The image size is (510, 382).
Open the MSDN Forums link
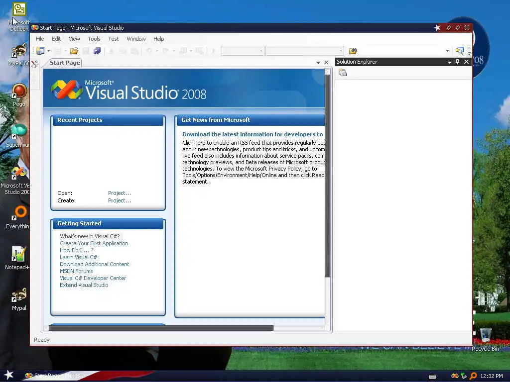[76, 271]
